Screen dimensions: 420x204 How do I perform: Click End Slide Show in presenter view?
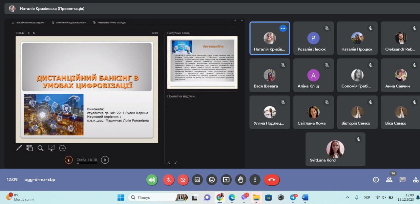point(109,23)
